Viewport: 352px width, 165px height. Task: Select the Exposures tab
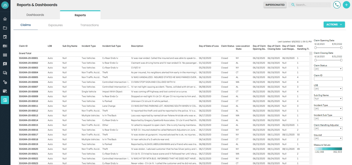pyautogui.click(x=55, y=25)
